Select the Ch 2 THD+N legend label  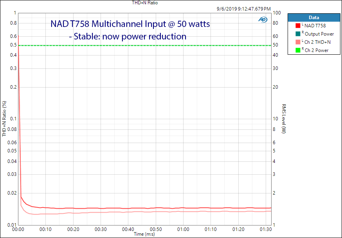[x=317, y=42]
